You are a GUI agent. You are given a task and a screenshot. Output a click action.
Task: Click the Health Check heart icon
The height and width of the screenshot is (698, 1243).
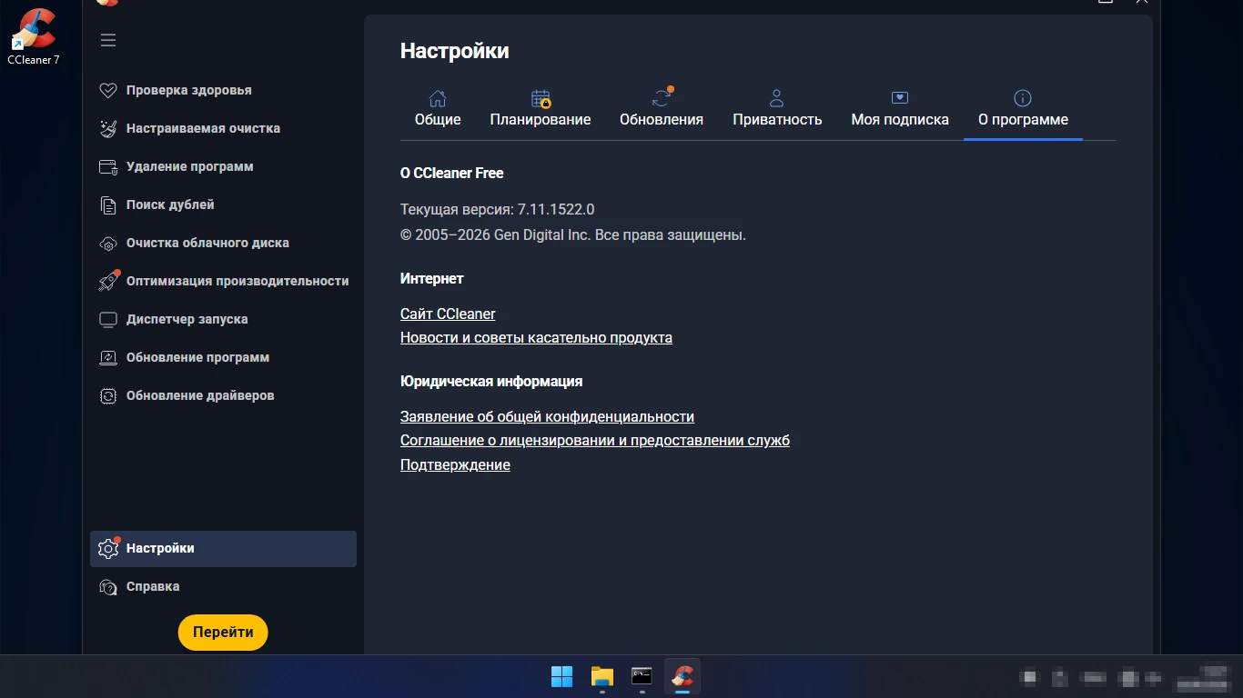pyautogui.click(x=108, y=90)
